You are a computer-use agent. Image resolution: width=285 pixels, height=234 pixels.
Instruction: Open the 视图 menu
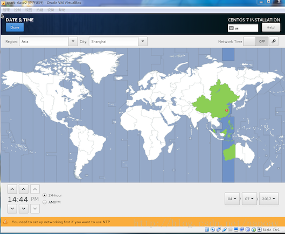pos(29,10)
